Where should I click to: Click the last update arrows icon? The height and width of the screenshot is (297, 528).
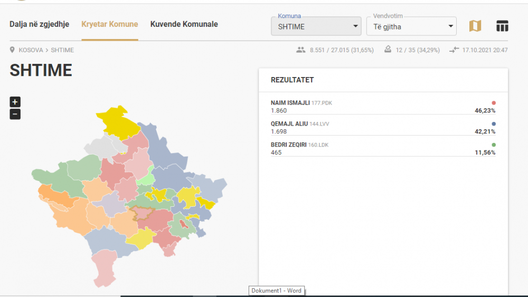[x=454, y=50]
